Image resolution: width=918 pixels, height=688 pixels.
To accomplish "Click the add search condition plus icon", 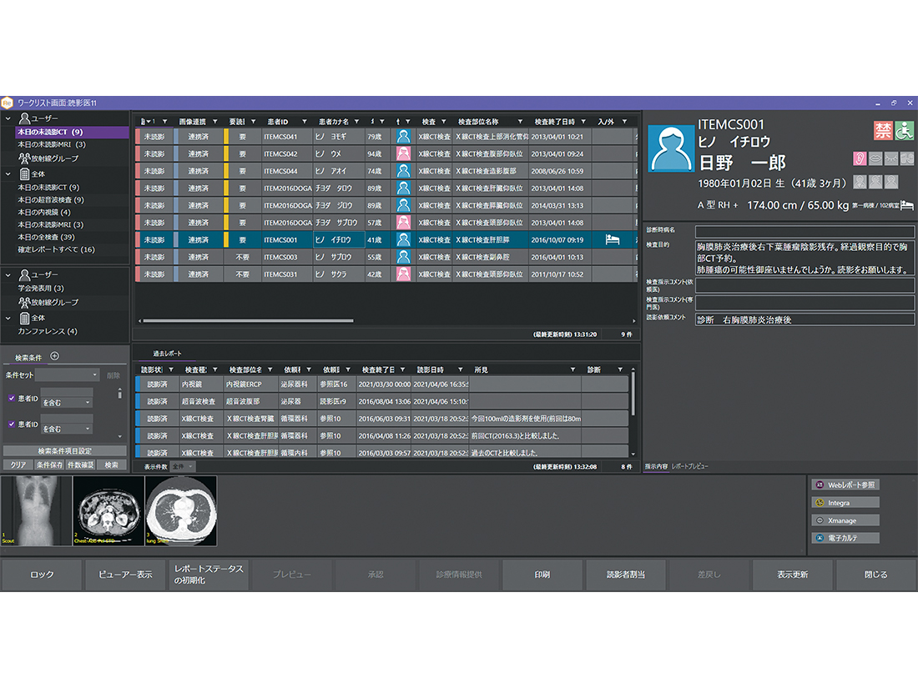I will click(55, 356).
